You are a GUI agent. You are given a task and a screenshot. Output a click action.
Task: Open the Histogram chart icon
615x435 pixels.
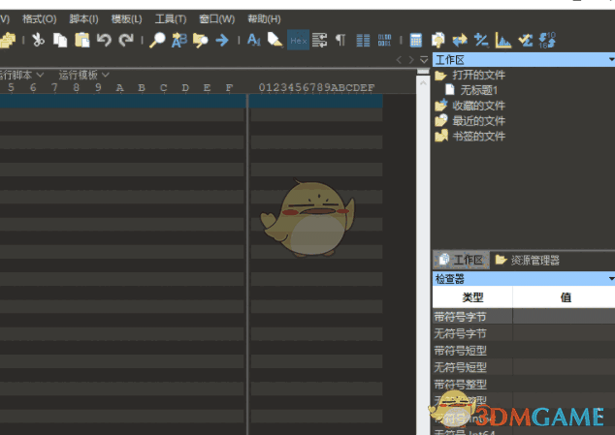(x=503, y=40)
